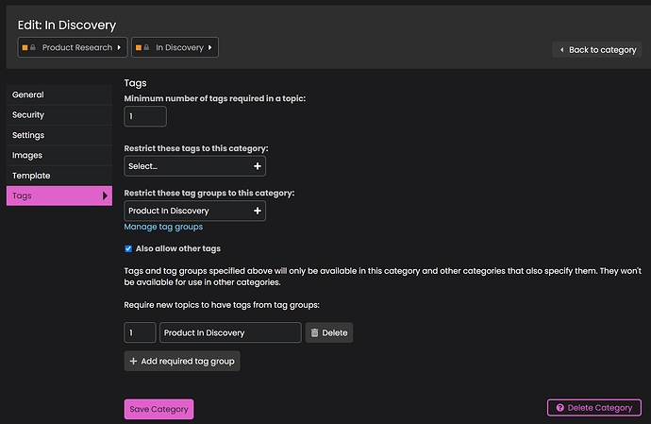Click the minimum number of tags field
This screenshot has width=651, height=424.
pos(145,116)
